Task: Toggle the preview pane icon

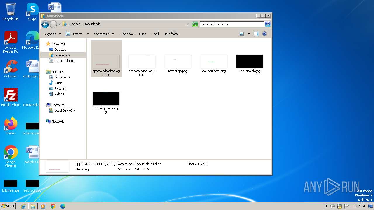Action: 257,34
